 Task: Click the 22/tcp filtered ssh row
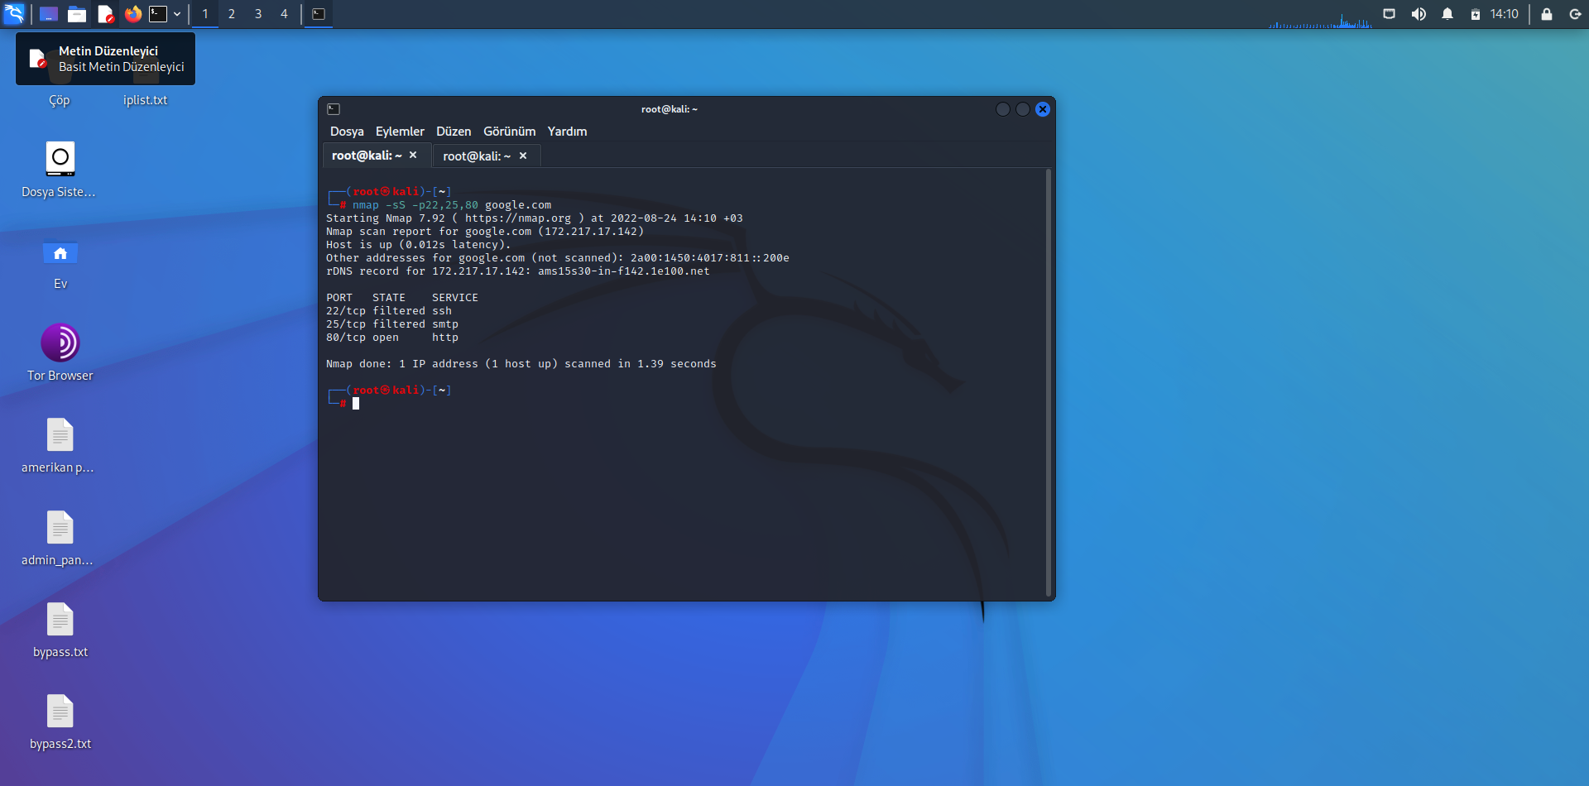coord(389,311)
